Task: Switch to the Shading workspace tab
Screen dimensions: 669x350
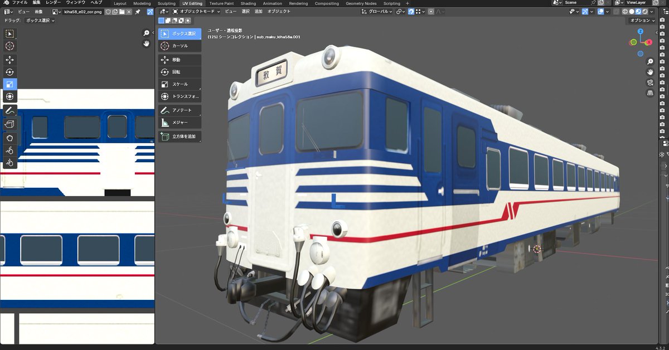Action: [x=248, y=3]
